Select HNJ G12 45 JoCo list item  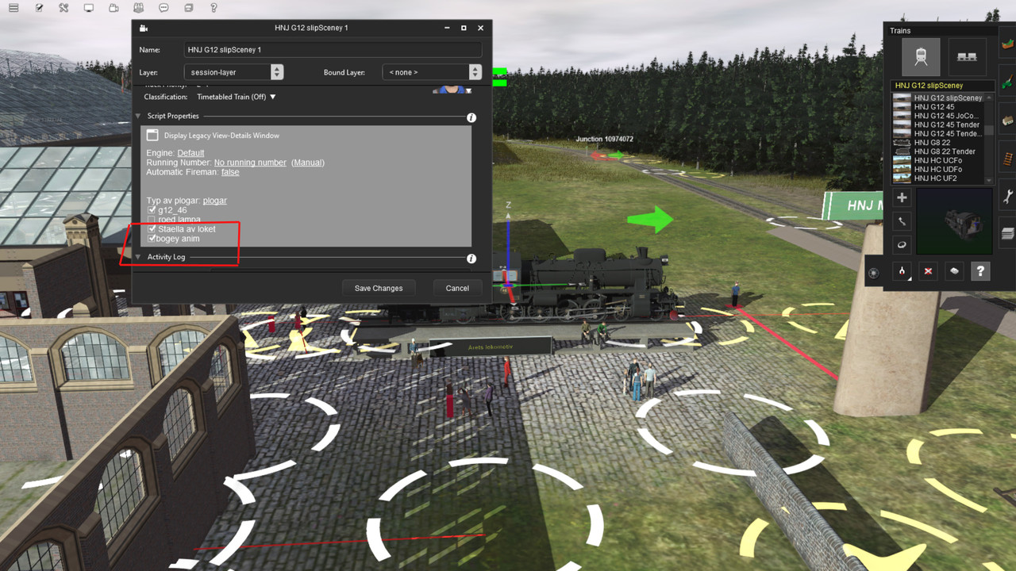[x=938, y=116]
